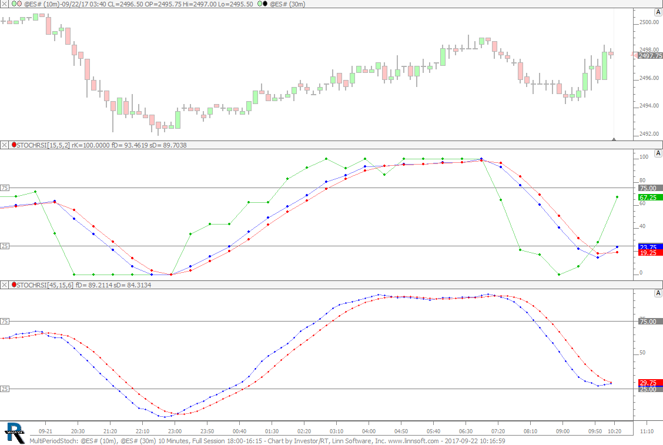Select the left-side 25 line tag in STOCHRSI[45,15,6] pane
Screen dimensions: 663x445
pos(5,389)
